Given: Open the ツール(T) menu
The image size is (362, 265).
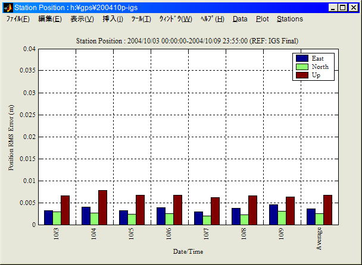Looking at the screenshot, I should pyautogui.click(x=141, y=19).
